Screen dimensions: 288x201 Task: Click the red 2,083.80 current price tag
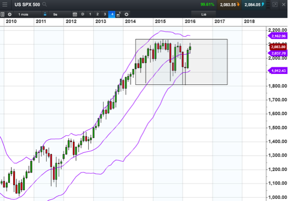pos(278,47)
